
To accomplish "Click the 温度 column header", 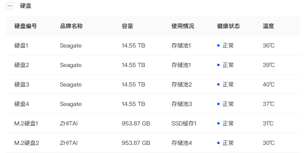I will click(x=268, y=26).
